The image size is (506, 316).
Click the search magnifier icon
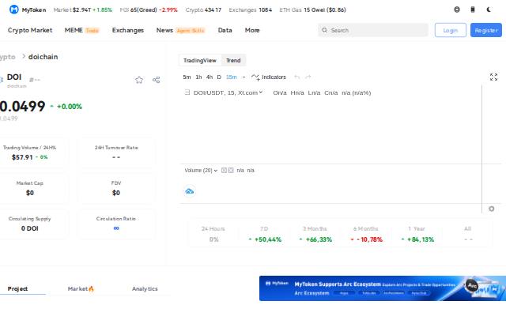pos(324,30)
